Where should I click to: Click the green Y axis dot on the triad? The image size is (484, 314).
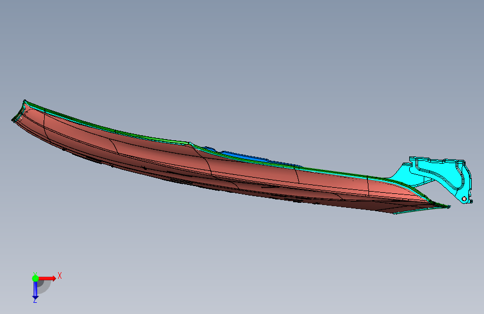click(x=35, y=278)
